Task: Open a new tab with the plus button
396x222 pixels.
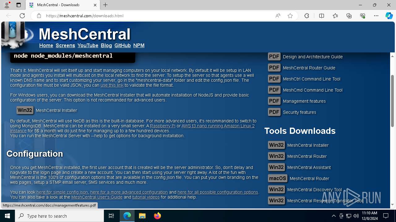Action: click(105, 5)
